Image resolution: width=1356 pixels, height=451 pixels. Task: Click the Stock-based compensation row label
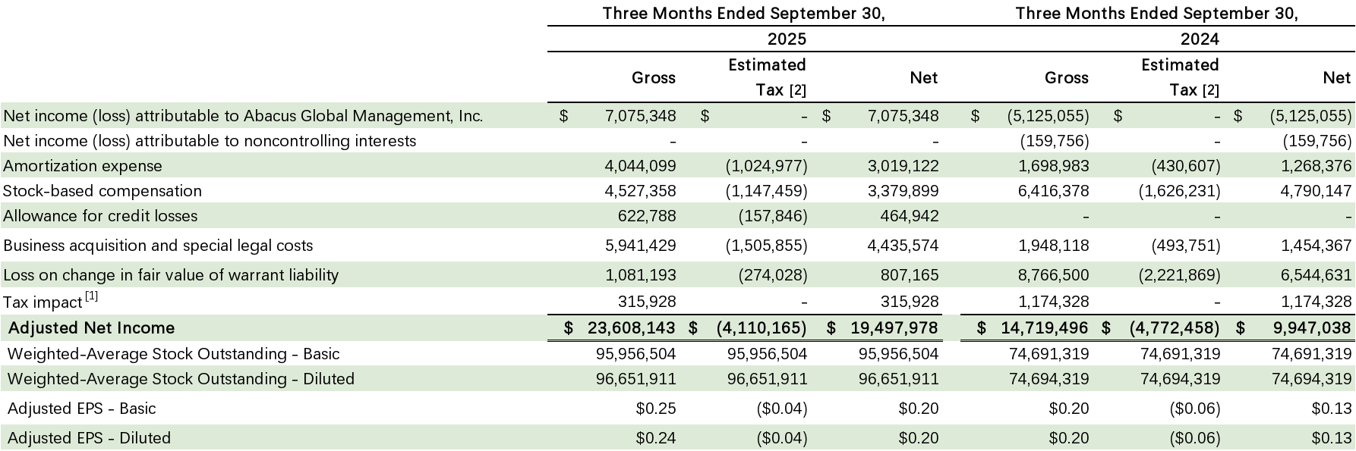pyautogui.click(x=102, y=191)
